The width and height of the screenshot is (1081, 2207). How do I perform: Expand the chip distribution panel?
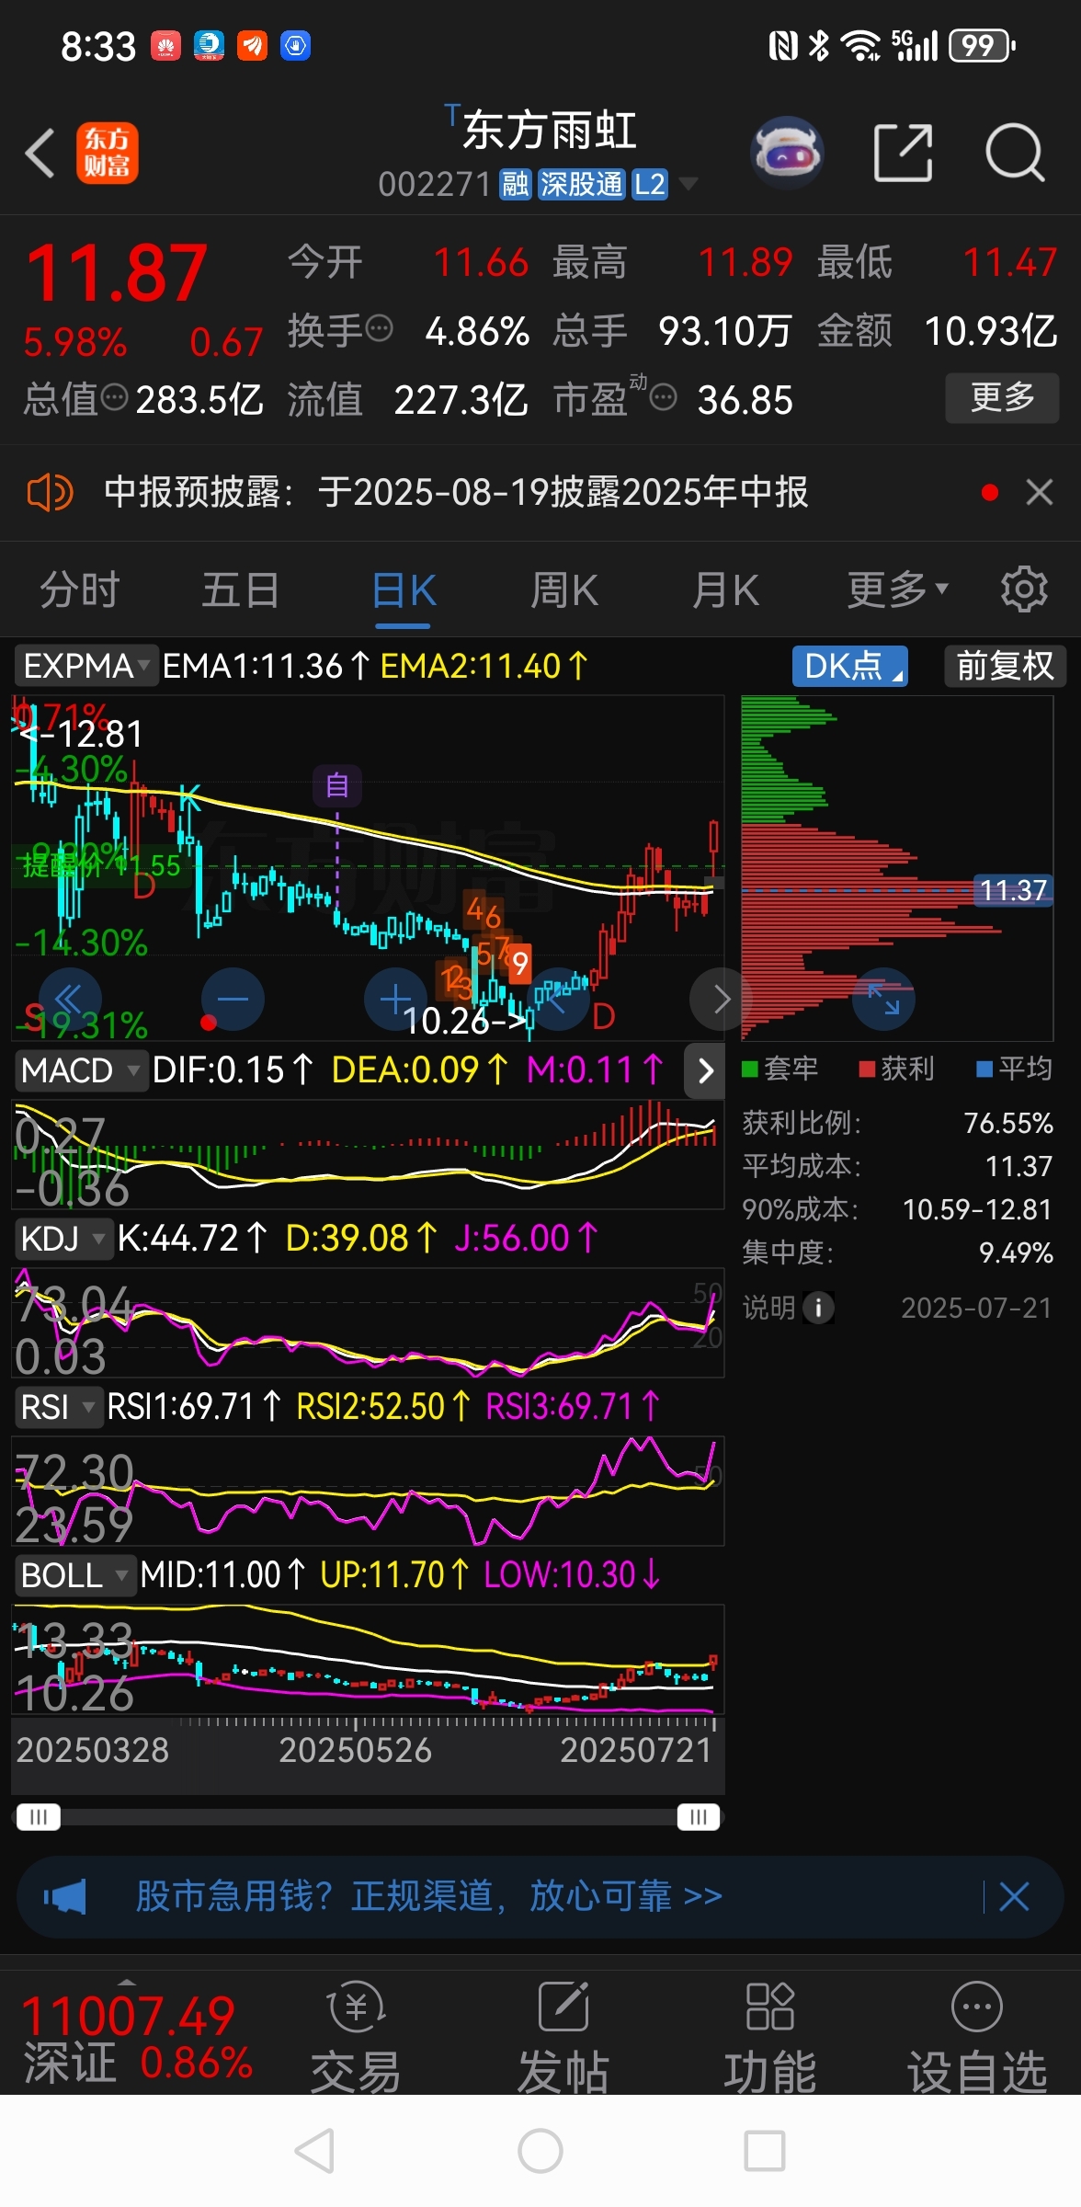point(883,999)
